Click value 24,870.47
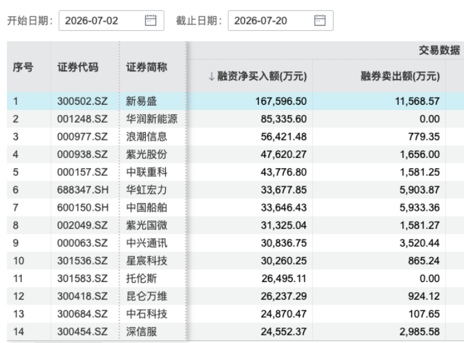The image size is (464, 343). pyautogui.click(x=283, y=314)
